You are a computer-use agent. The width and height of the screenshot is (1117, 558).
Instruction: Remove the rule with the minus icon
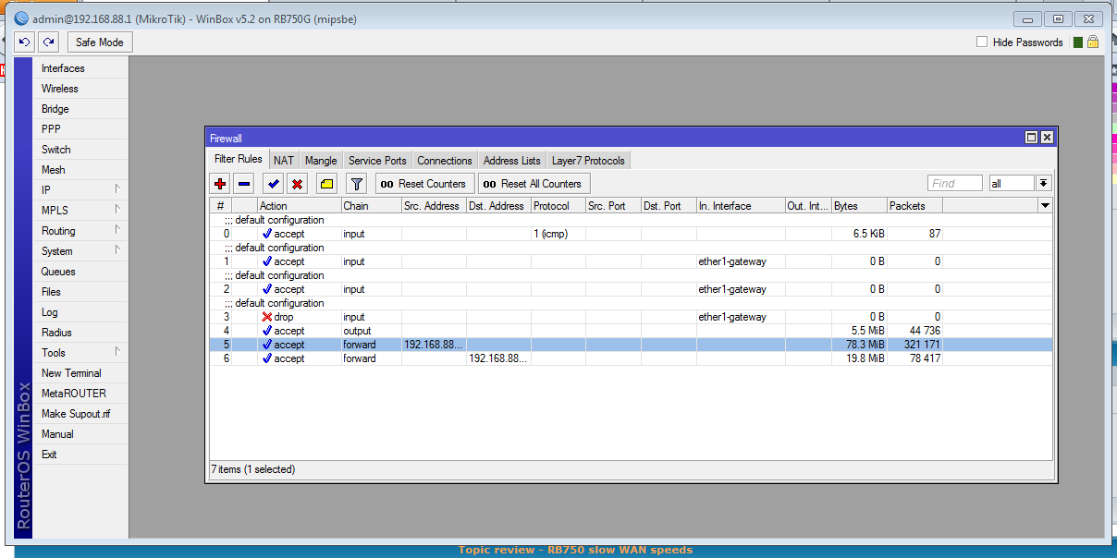(x=244, y=184)
